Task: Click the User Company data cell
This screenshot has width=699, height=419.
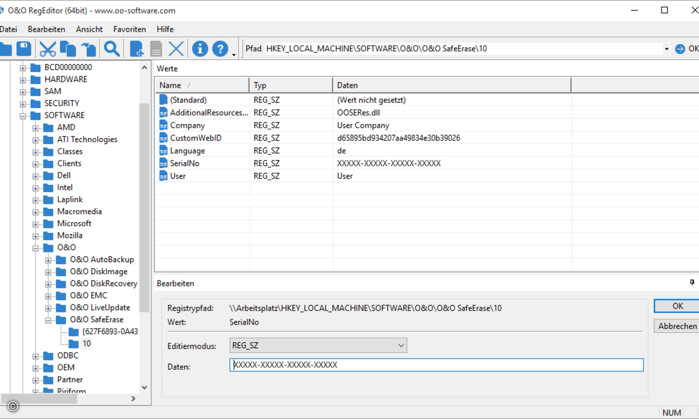Action: [x=363, y=126]
